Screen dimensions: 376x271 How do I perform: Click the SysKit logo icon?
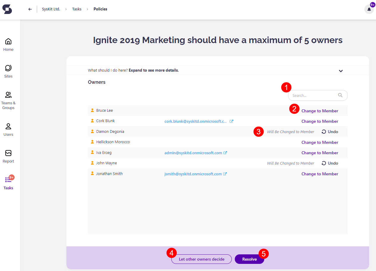coord(7,9)
